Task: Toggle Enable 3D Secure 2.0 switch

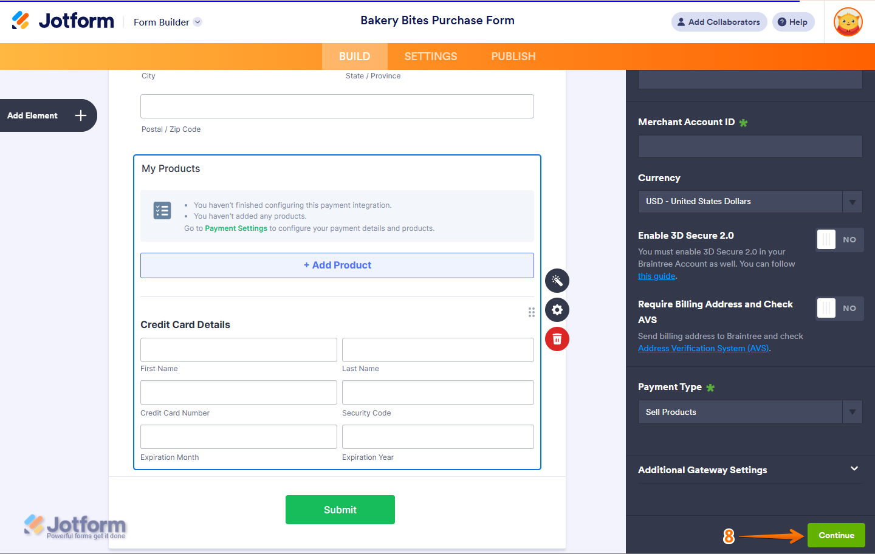Action: 839,240
